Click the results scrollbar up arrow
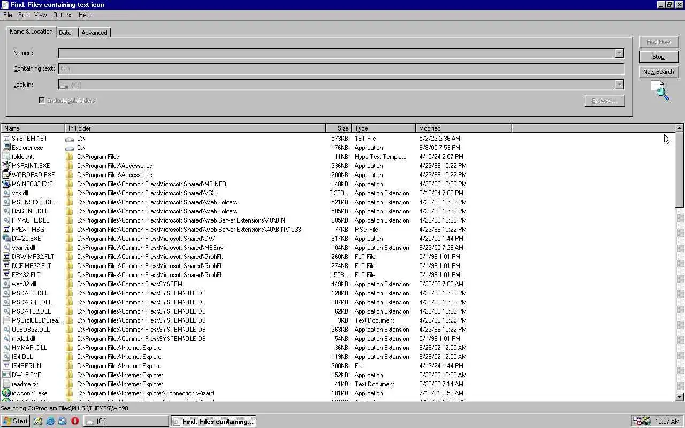This screenshot has height=428, width=685. coord(680,128)
